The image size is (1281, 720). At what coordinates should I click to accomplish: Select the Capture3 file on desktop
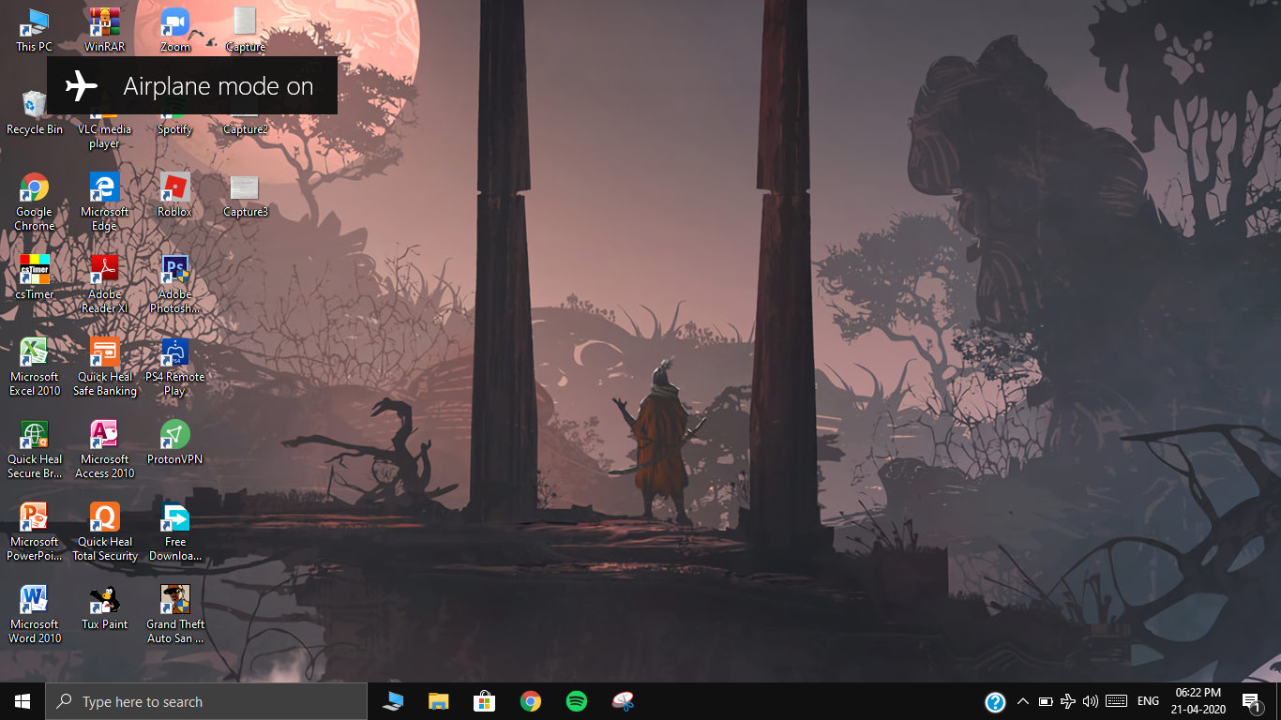[x=245, y=195]
